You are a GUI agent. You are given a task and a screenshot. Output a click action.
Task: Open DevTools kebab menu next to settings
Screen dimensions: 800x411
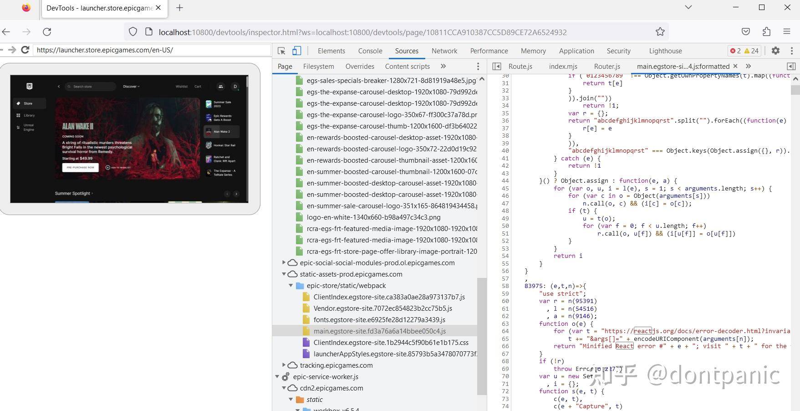[791, 51]
